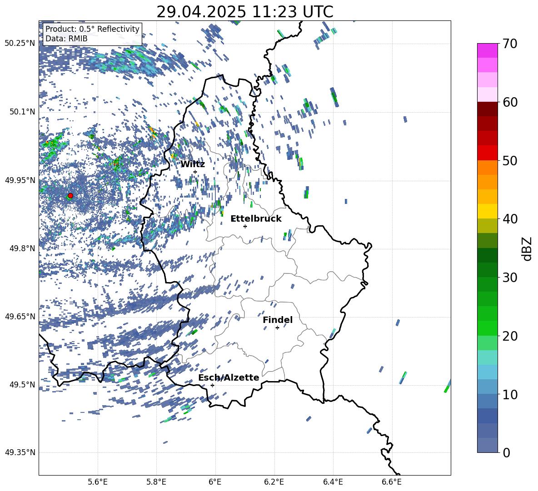
Task: Click the dBZ colorbar axis label
Action: point(528,248)
